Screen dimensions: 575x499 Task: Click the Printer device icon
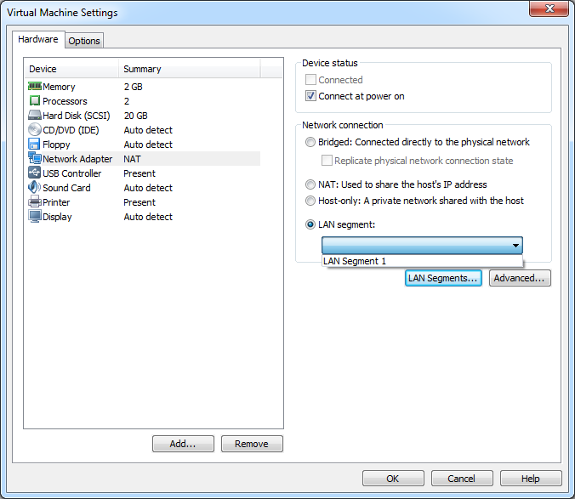click(35, 202)
